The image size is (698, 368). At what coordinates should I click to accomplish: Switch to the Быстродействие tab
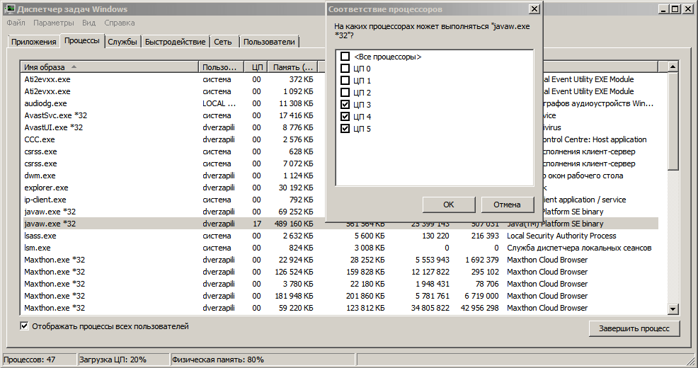coord(175,42)
